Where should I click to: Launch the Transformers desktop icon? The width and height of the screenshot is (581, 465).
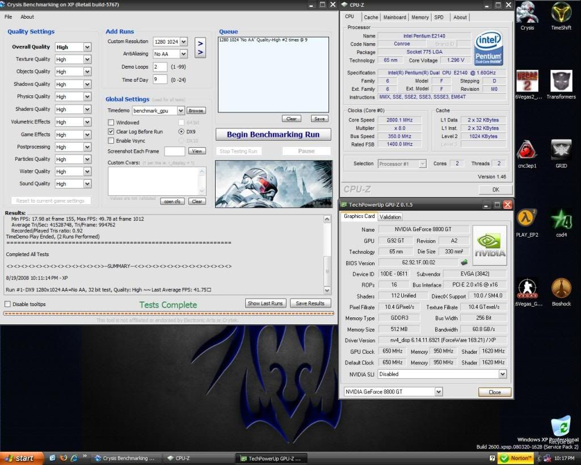(x=561, y=85)
